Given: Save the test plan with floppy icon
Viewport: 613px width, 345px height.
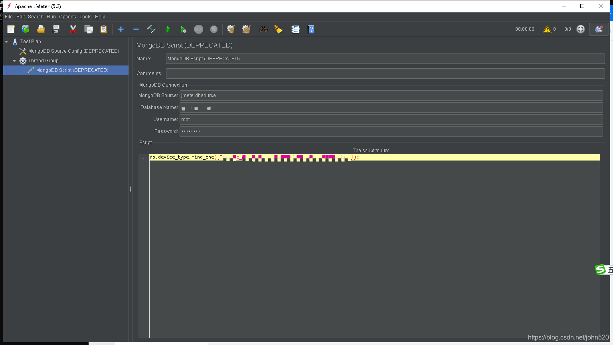Looking at the screenshot, I should (x=56, y=29).
